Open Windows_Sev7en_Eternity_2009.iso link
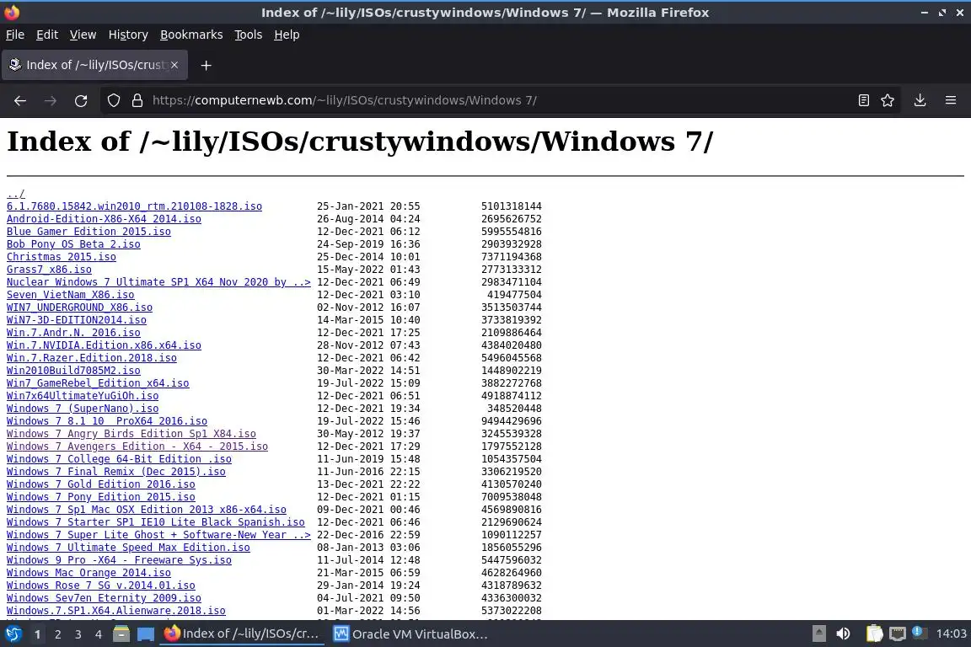The image size is (971, 647). 104,598
